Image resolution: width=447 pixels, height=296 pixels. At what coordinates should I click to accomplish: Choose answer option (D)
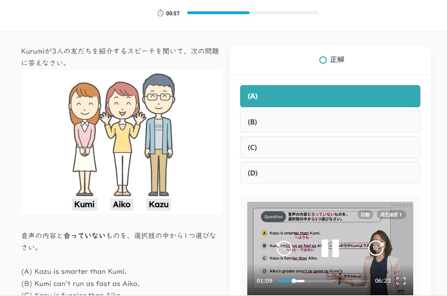coord(330,173)
